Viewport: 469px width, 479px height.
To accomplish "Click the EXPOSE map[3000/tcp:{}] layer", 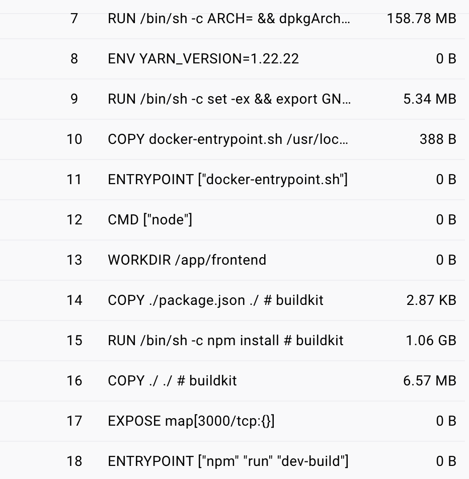I will point(191,421).
